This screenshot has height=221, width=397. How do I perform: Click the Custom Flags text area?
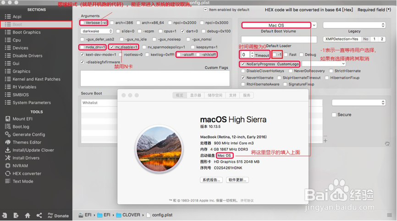(x=155, y=78)
